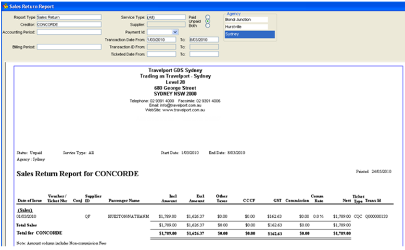This screenshot has width=405, height=250.
Task: Click the Report Type field
Action: (x=69, y=17)
